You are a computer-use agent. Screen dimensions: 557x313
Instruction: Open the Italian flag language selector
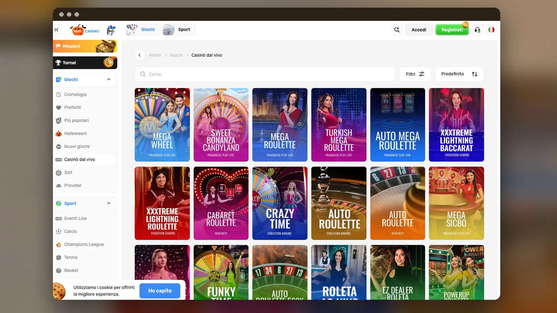(491, 30)
